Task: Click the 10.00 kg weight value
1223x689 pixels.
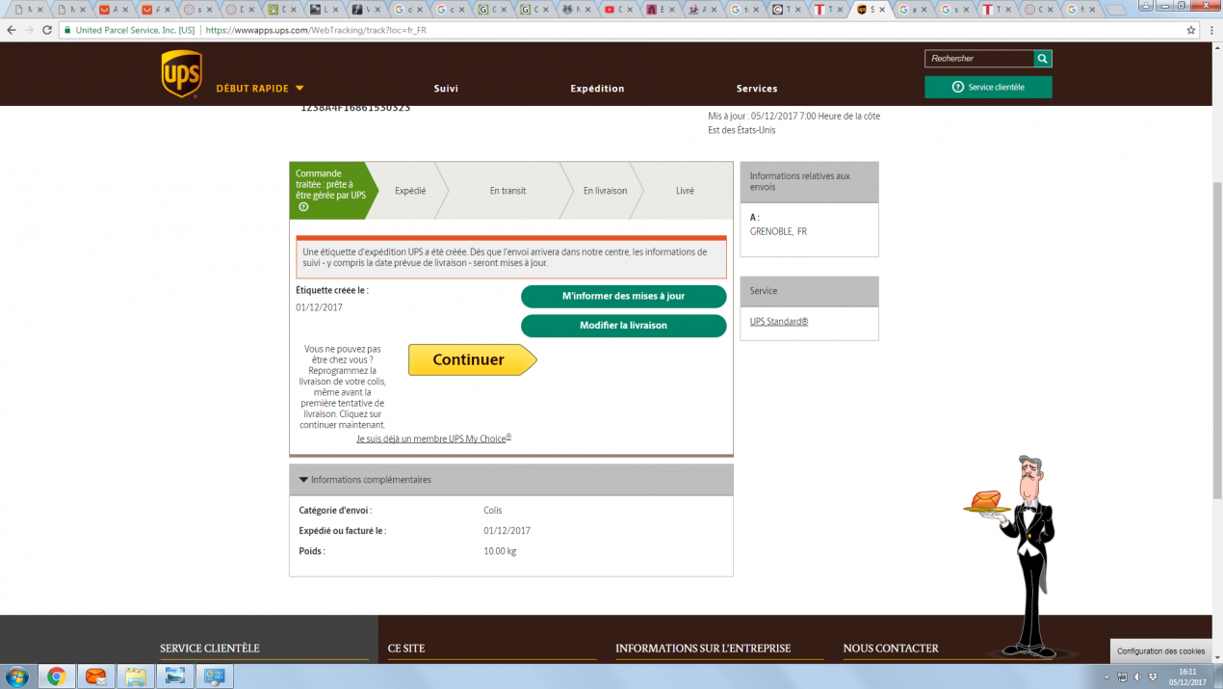Action: pyautogui.click(x=500, y=551)
